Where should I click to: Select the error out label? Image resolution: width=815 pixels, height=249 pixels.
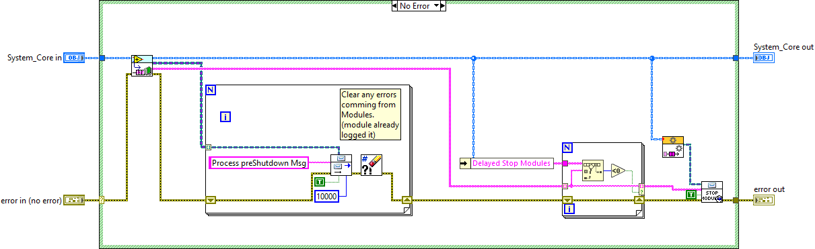coord(769,189)
